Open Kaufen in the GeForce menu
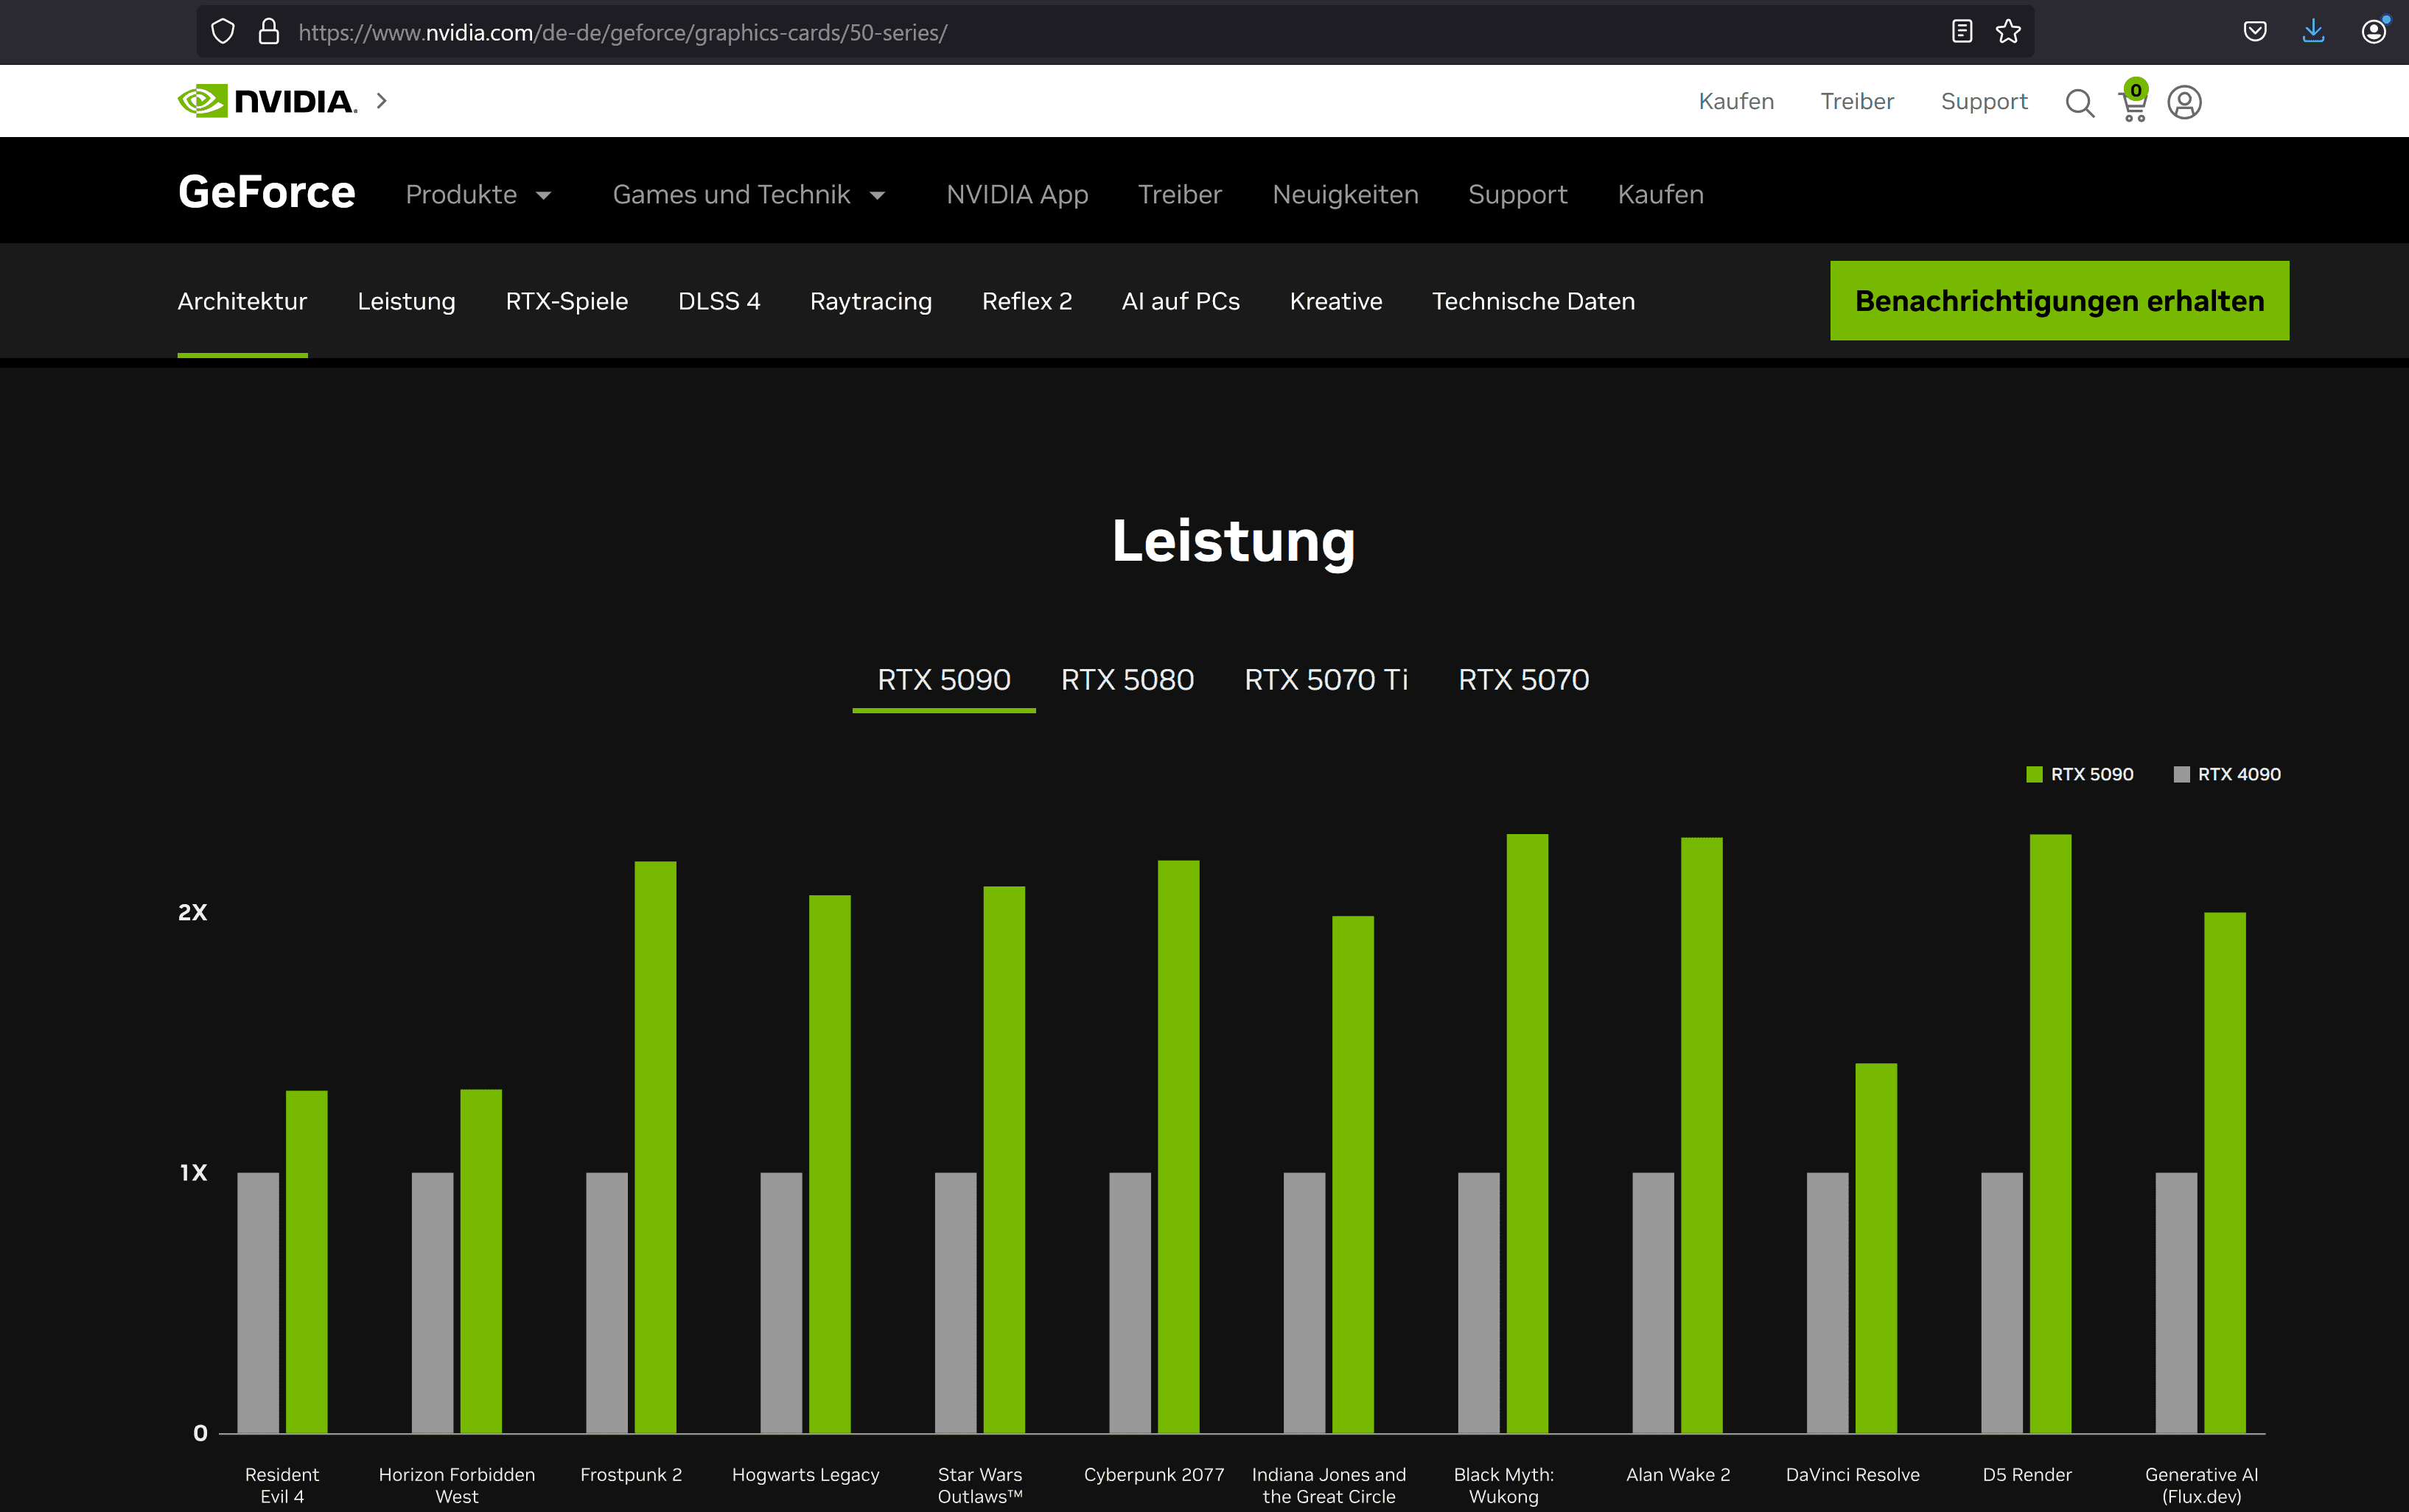Viewport: 2409px width, 1512px height. [x=1660, y=194]
